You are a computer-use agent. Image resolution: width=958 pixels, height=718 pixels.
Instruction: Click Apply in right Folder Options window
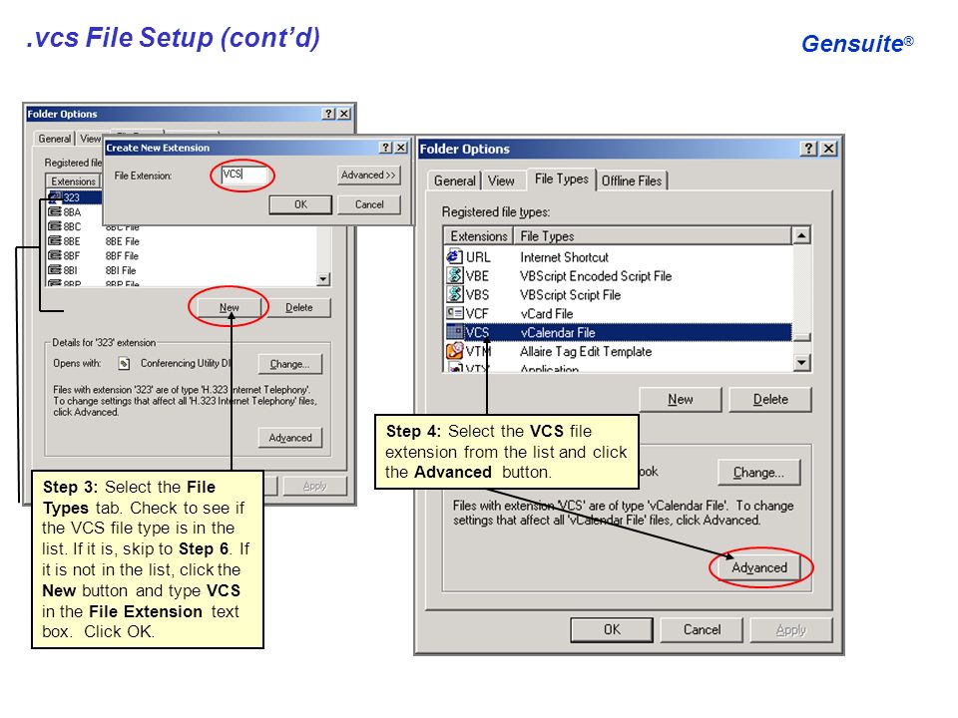(x=791, y=629)
